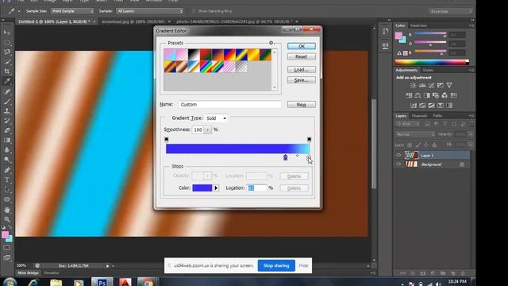
Task: Switch to the Styles tab
Action: point(427,70)
